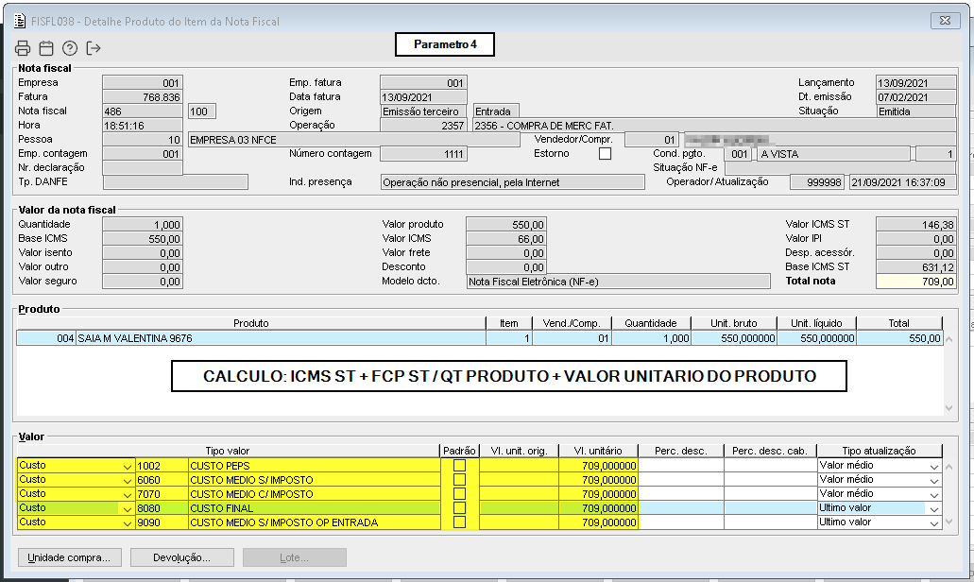Click the Valor ICMS field 66,00

(505, 238)
